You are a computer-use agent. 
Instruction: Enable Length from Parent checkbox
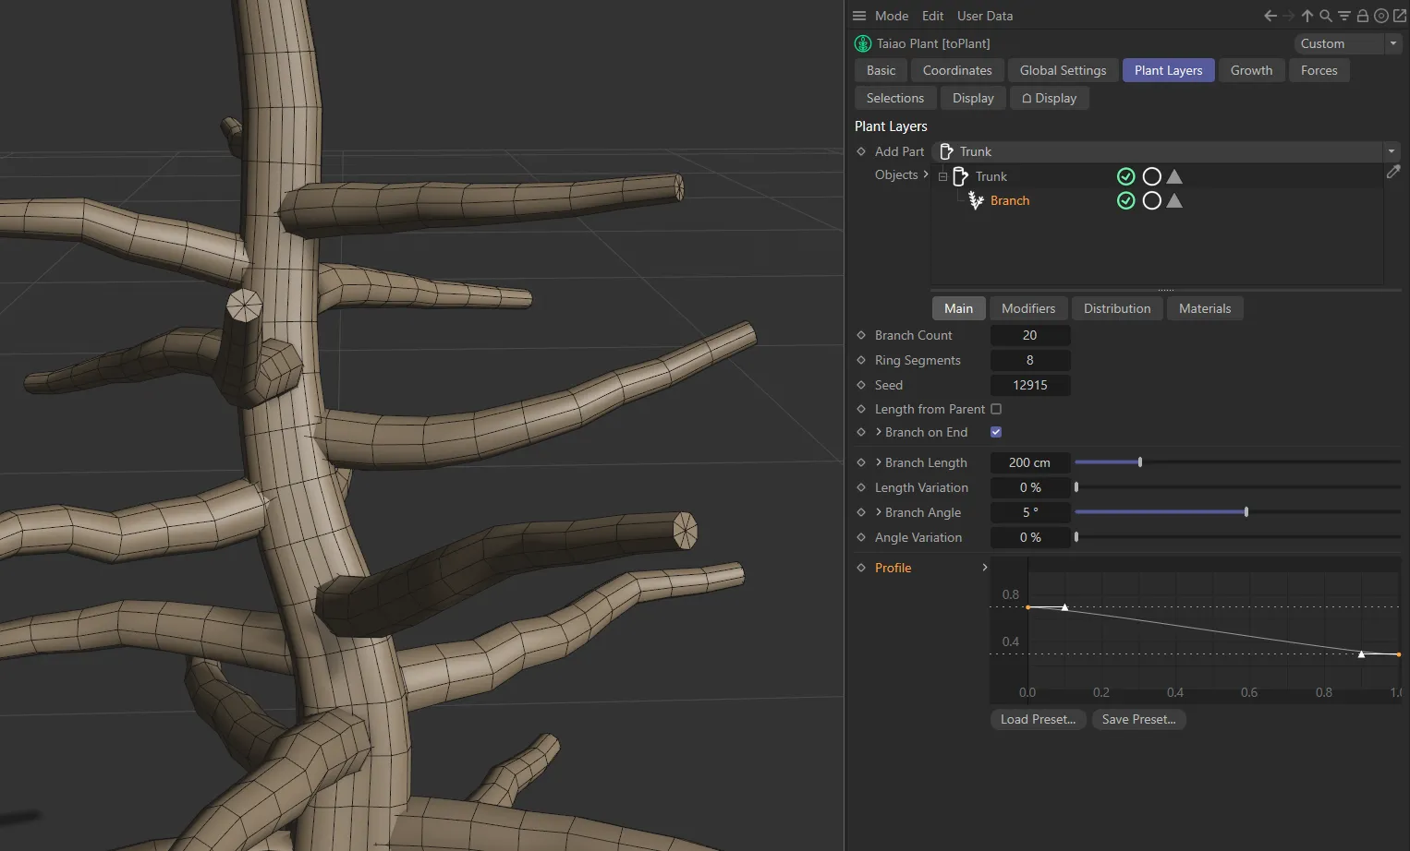pyautogui.click(x=996, y=409)
